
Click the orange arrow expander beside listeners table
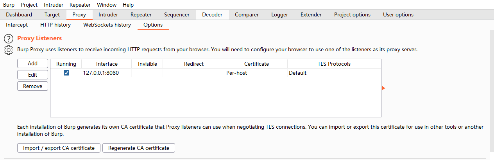384,88
